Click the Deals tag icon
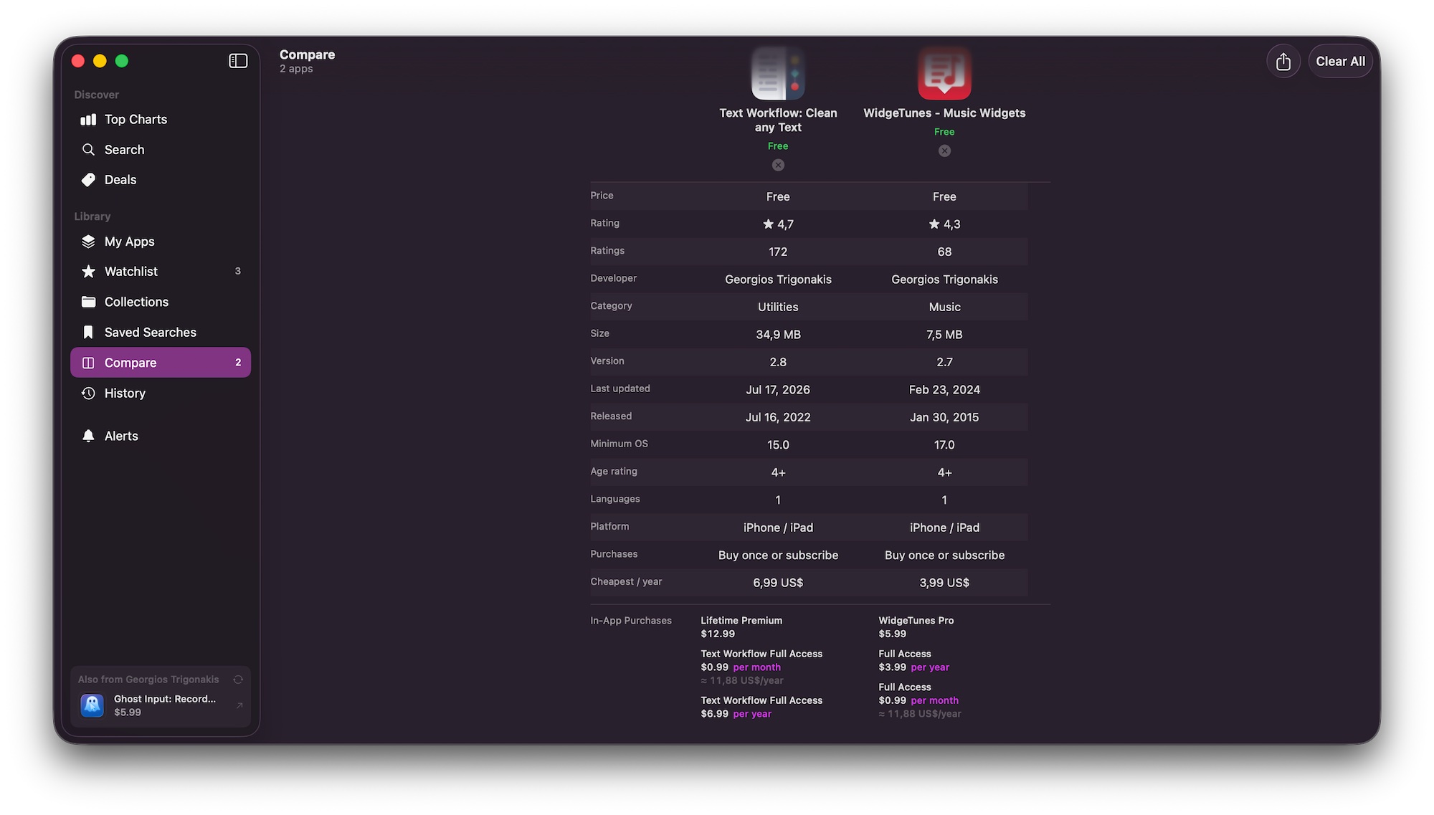1434x815 pixels. pos(88,180)
